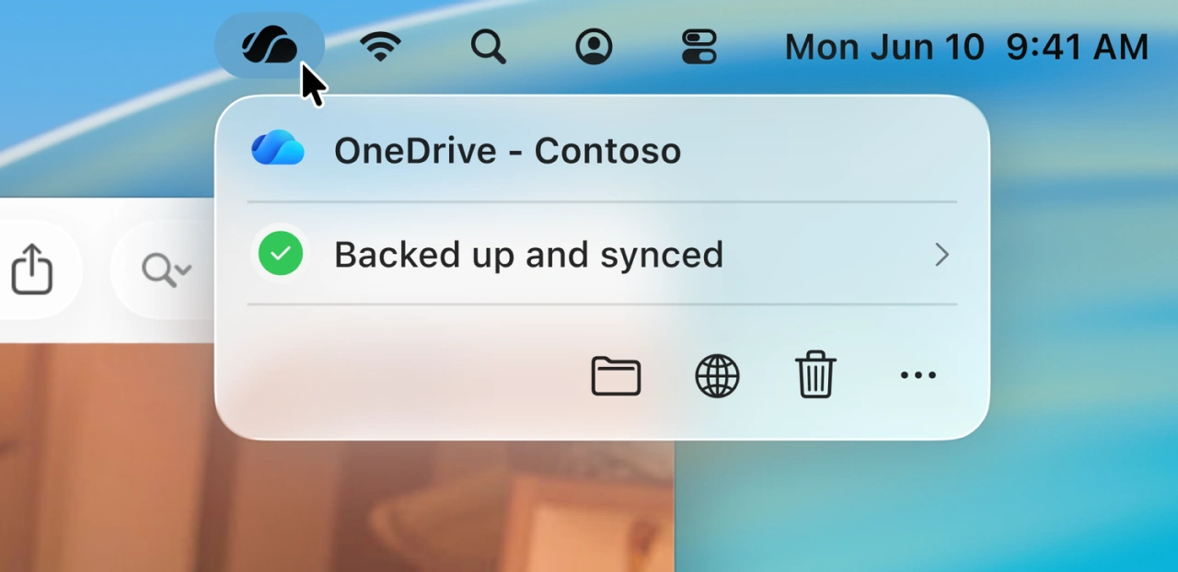Click the date Mon Jun 10 in menu bar

click(883, 46)
